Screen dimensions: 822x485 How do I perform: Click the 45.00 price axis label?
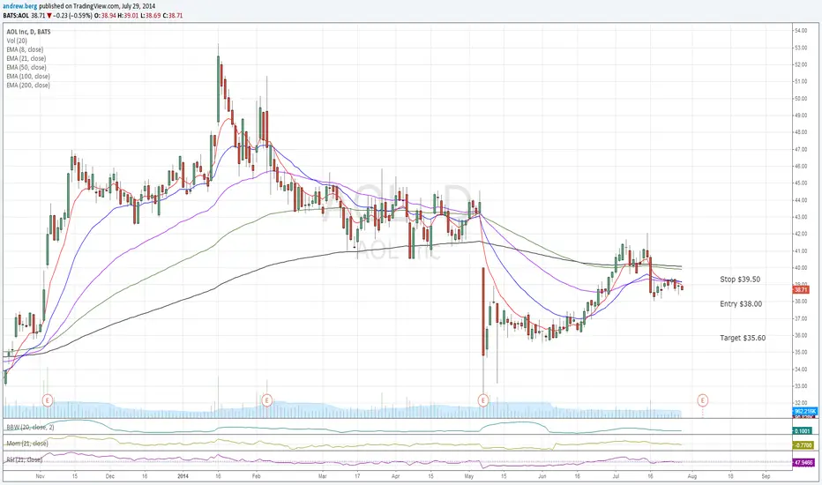(x=801, y=183)
